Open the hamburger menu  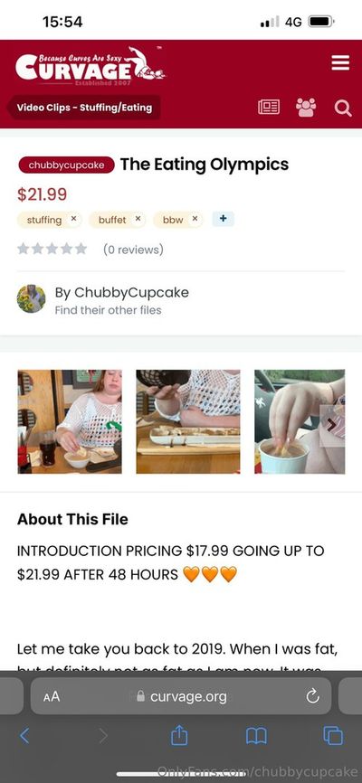[x=340, y=63]
